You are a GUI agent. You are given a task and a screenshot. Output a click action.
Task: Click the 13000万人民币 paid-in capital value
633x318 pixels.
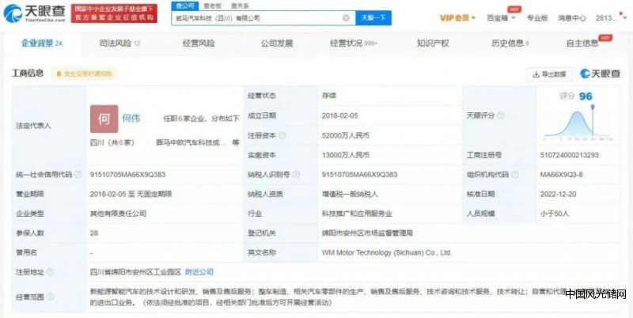click(x=346, y=154)
